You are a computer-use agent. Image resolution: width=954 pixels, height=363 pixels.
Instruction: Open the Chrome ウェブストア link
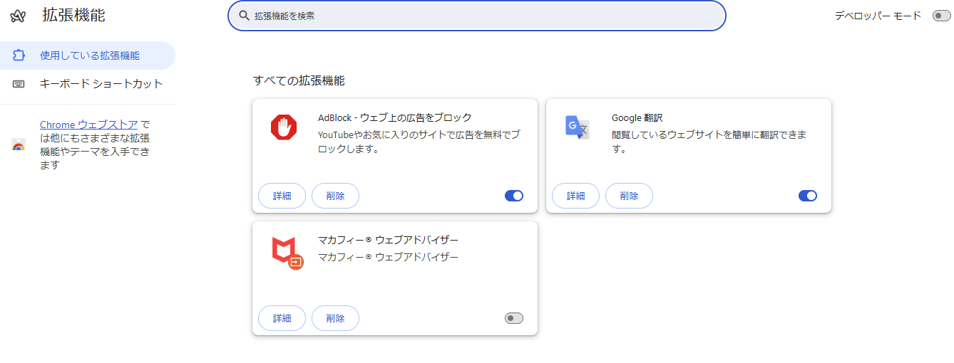pyautogui.click(x=89, y=125)
